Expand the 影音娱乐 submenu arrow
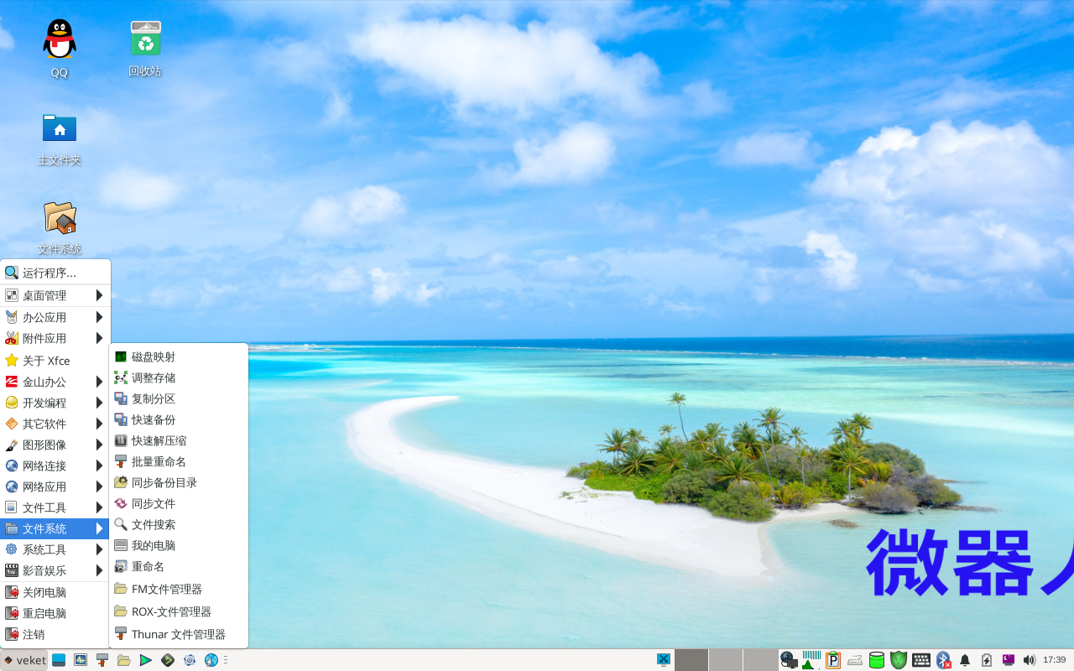Image resolution: width=1074 pixels, height=671 pixels. (99, 570)
